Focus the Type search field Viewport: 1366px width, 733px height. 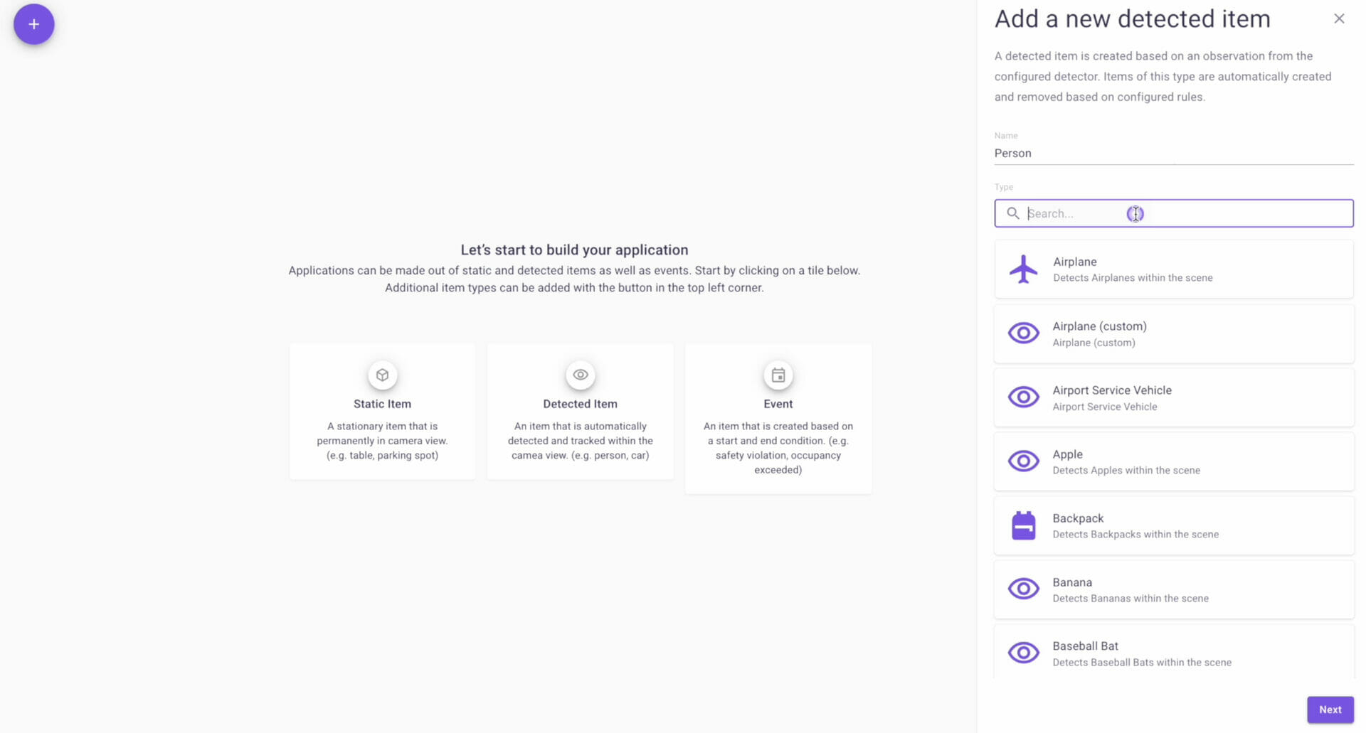click(1174, 213)
